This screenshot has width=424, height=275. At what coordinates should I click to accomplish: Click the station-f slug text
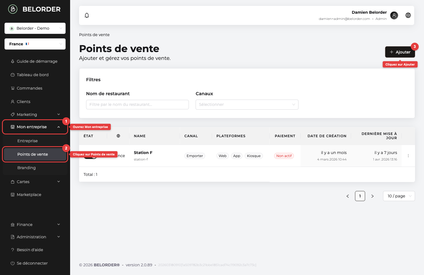[x=141, y=159]
